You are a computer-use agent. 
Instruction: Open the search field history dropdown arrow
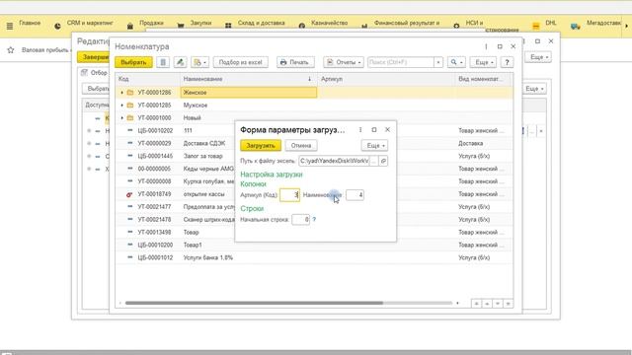click(x=438, y=62)
